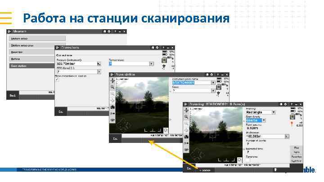The height and width of the screenshot is (182, 324).
Task: Click Menu shortcut in Scanning window
Action: point(297,152)
